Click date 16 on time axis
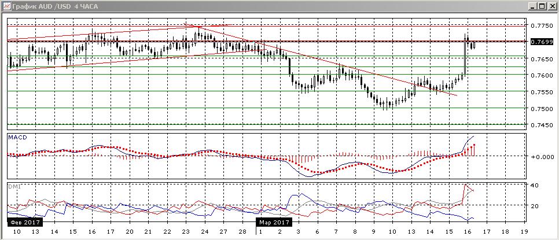Viewport: 559px width, 240px height. [92, 231]
